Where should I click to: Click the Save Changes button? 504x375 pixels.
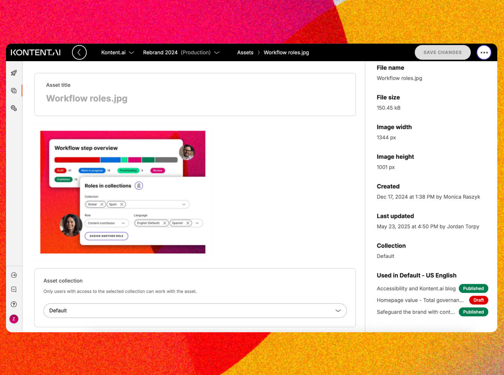click(x=442, y=52)
